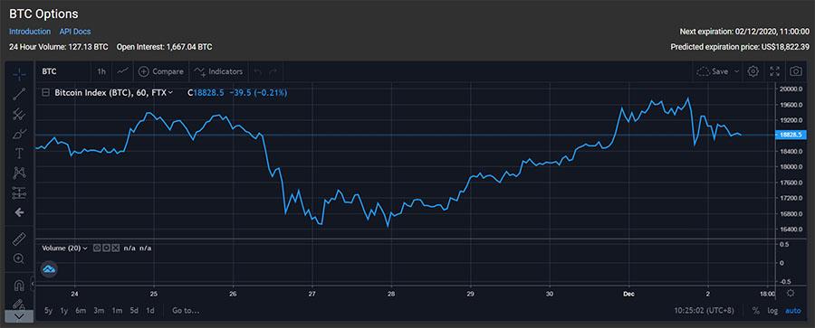The width and height of the screenshot is (815, 328).
Task: Open the API Docs link
Action: coord(75,32)
